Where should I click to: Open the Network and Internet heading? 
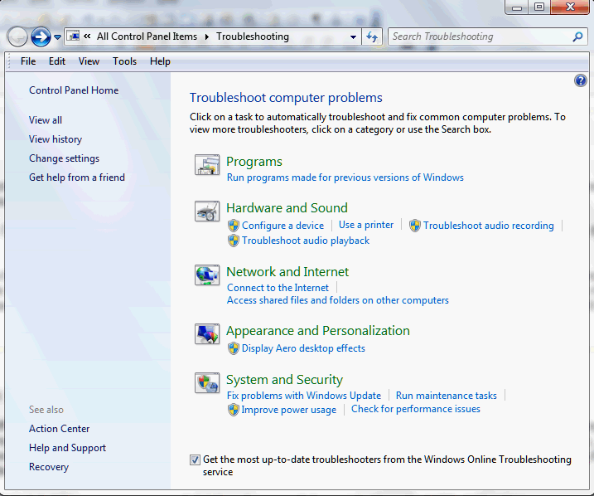287,272
